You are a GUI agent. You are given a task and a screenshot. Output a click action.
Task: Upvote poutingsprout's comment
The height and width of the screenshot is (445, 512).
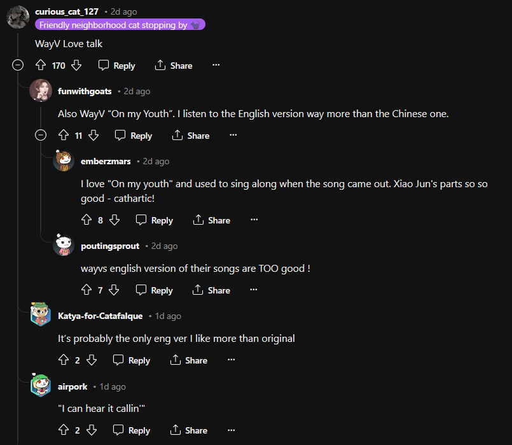[86, 290]
